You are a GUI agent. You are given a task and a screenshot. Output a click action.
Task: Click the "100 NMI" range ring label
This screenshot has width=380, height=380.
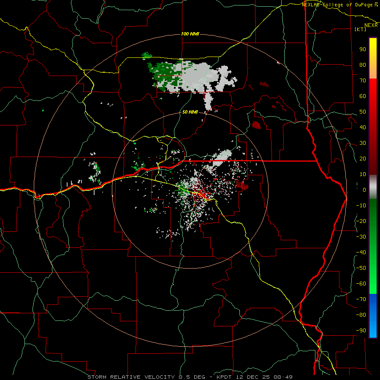tap(190, 34)
